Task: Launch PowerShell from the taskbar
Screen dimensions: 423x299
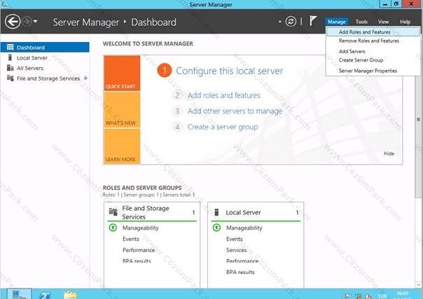Action: click(45, 295)
